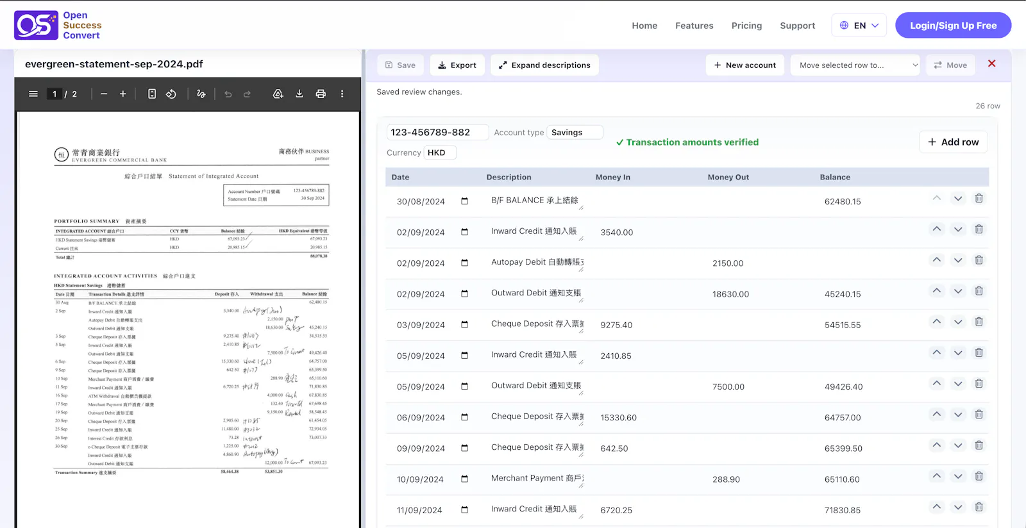1026x528 pixels.
Task: Click the 62480.15 balance cell
Action: click(843, 201)
